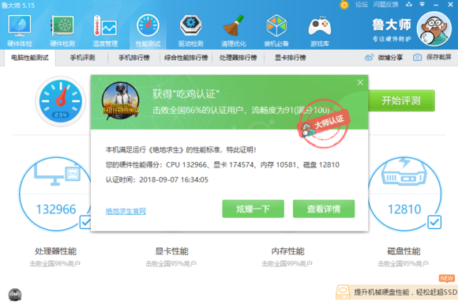The height and width of the screenshot is (305, 458).
Task: Open the title bar dropdown menu arrow
Action: [x=422, y=5]
